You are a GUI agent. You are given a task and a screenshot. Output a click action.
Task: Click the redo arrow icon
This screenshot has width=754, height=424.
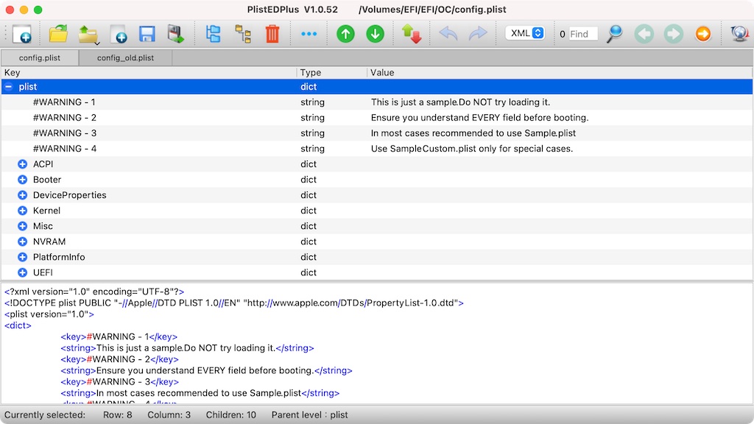click(478, 34)
